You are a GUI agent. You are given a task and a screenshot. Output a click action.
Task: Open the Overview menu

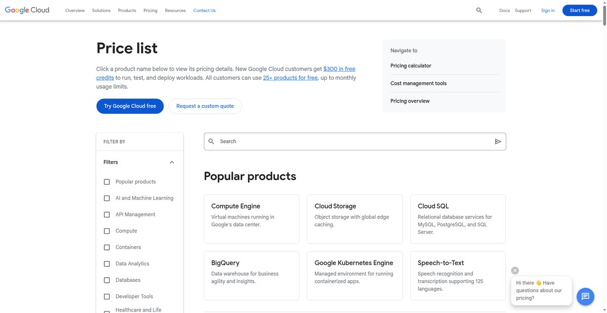(75, 10)
